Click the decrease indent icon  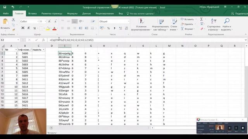coord(81,28)
